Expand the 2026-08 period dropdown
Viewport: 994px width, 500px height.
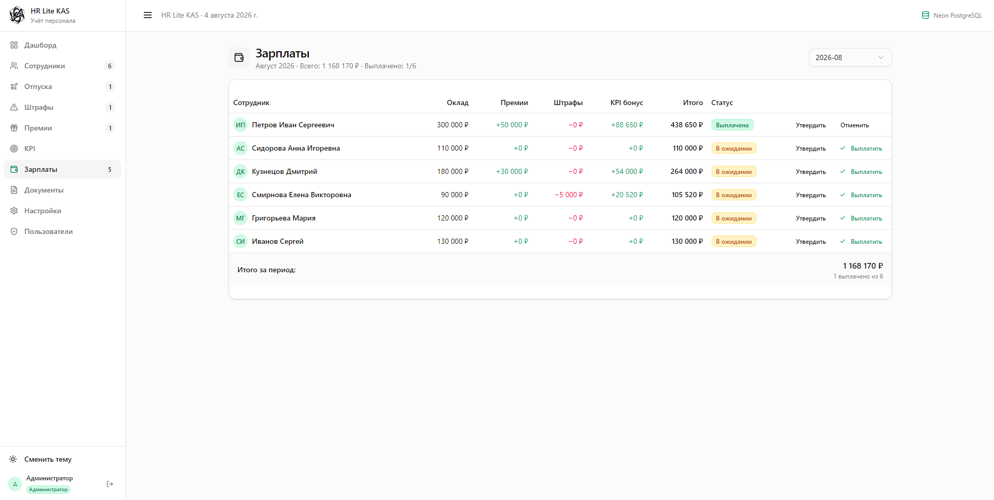(850, 57)
